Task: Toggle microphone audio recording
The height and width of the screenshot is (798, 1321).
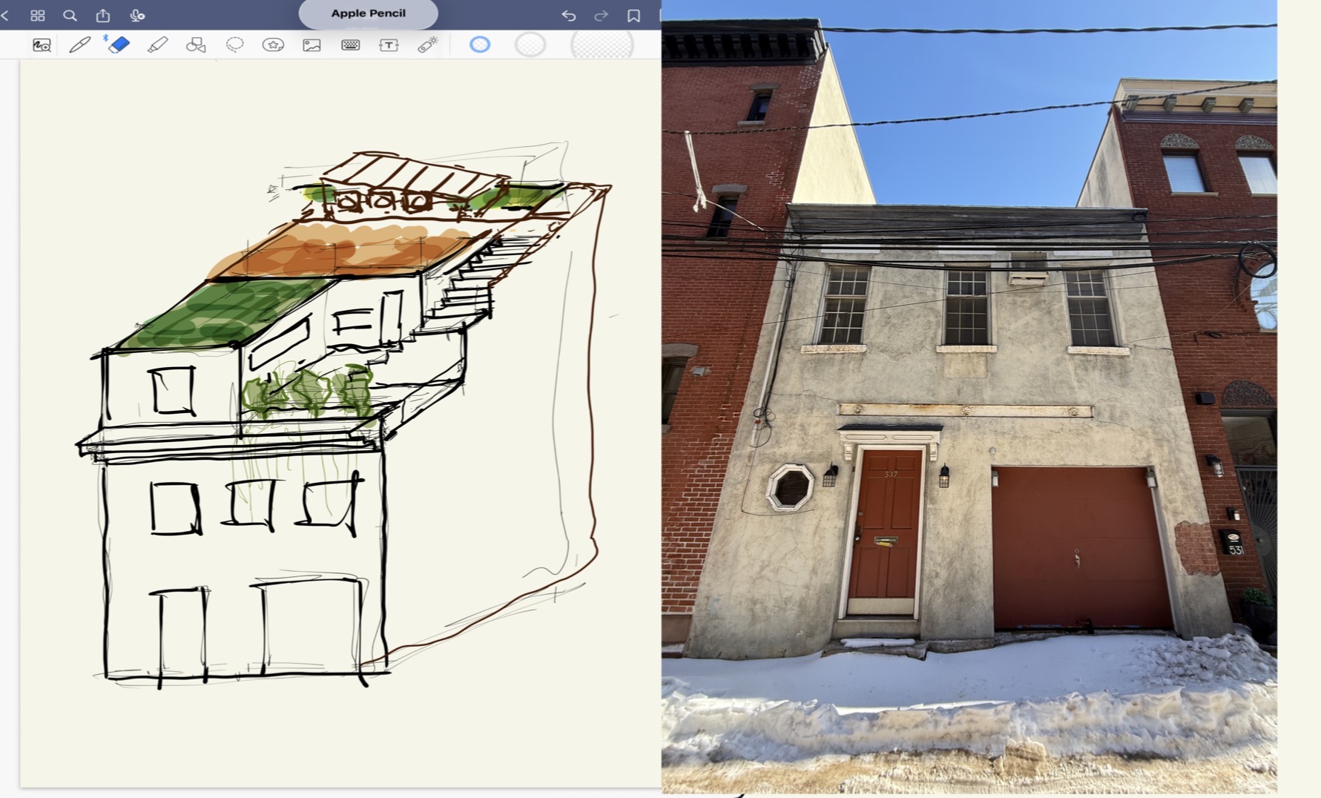Action: 136,15
